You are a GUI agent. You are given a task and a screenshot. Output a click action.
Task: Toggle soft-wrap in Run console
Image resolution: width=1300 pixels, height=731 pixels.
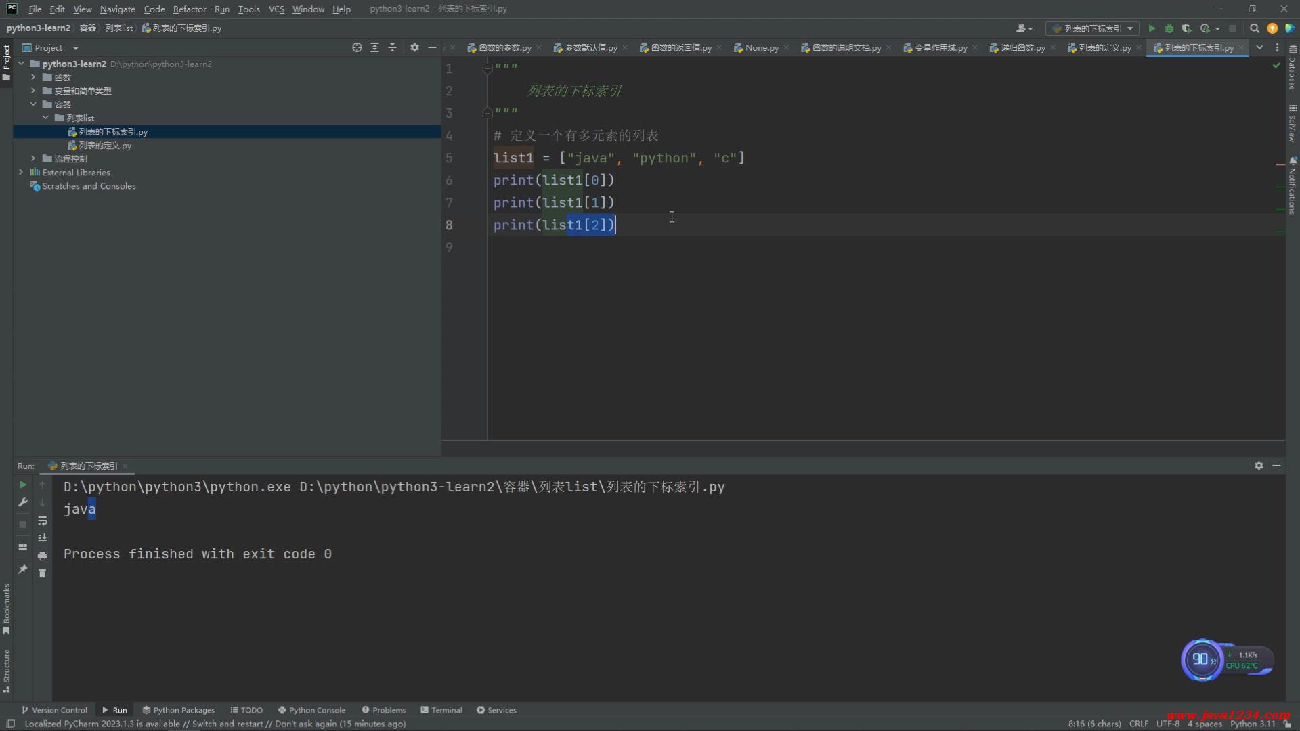click(43, 520)
